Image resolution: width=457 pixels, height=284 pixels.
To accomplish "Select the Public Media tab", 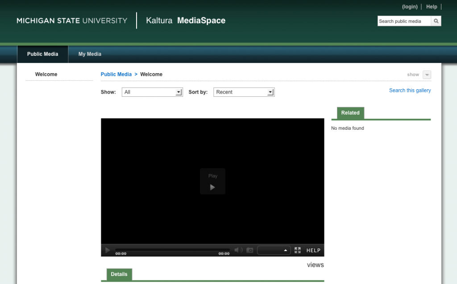I will (x=42, y=54).
